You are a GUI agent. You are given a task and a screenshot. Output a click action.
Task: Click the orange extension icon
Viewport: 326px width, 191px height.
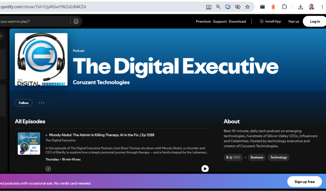(x=273, y=7)
